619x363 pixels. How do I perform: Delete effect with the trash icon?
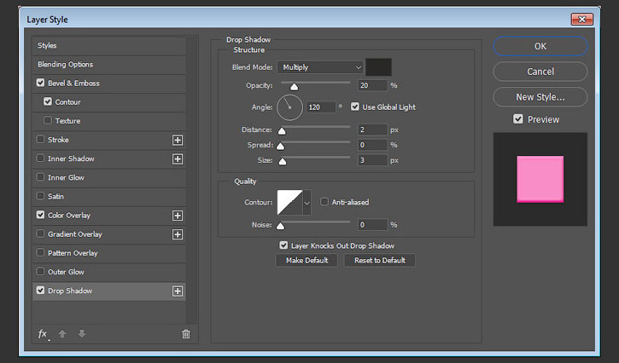pyautogui.click(x=185, y=334)
